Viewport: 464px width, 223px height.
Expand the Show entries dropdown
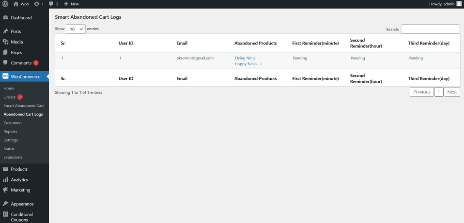pyautogui.click(x=76, y=29)
